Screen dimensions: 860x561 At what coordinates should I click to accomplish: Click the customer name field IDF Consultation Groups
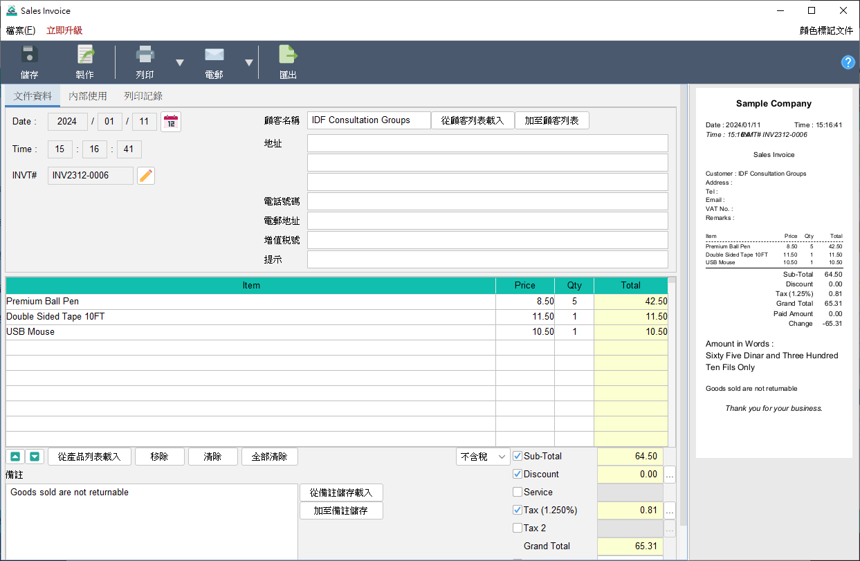[x=369, y=120]
